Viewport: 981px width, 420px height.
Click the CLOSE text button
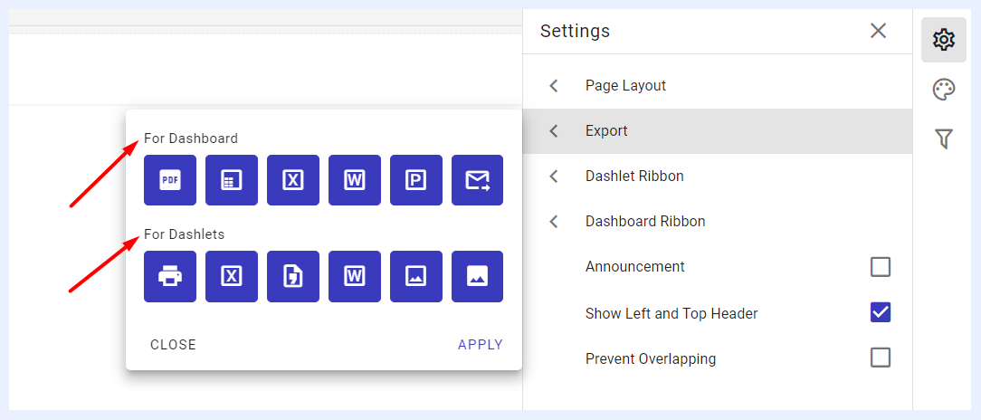pos(173,345)
